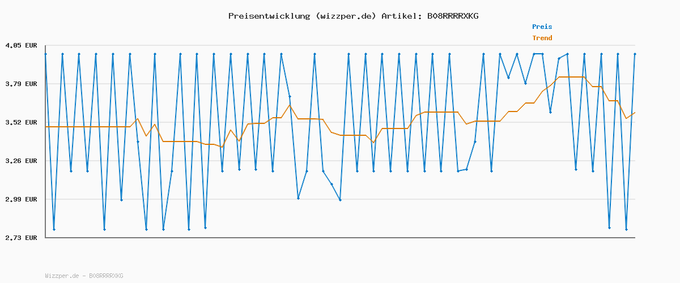This screenshot has width=680, height=283.
Task: Click "Wizzper.de" in the footer watermark
Action: click(62, 276)
